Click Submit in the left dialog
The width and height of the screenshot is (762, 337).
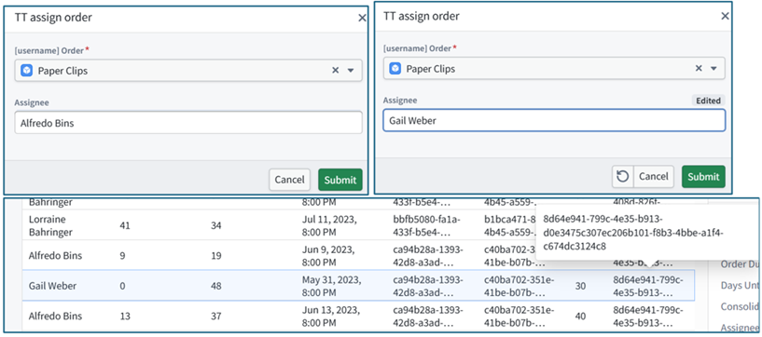(x=340, y=180)
